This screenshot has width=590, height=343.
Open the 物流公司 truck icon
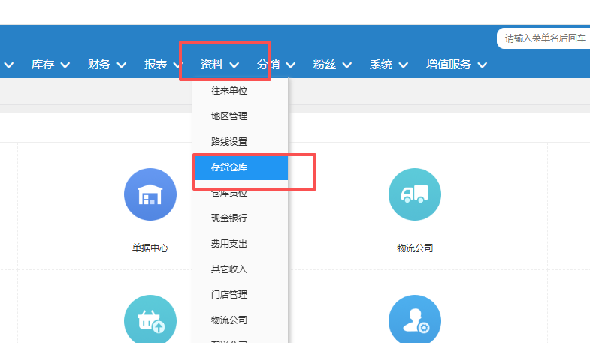pos(415,194)
